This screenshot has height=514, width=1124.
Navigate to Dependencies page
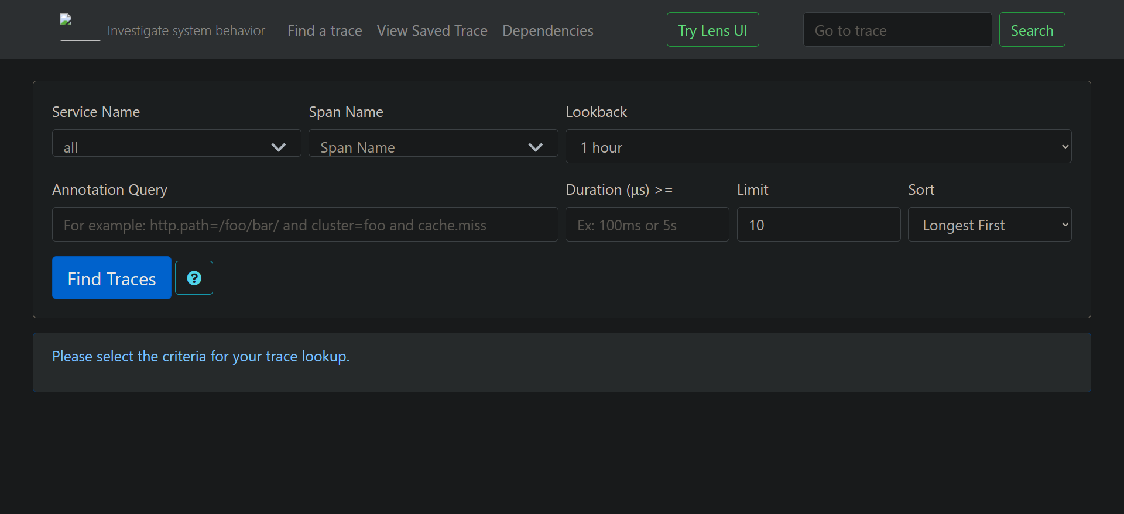pyautogui.click(x=547, y=30)
